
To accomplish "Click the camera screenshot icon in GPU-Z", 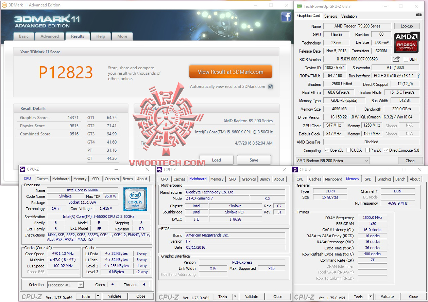I will 419,15.
